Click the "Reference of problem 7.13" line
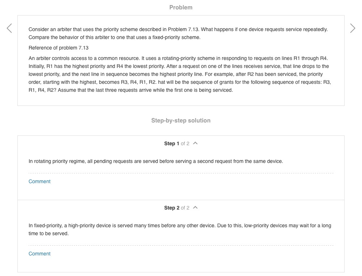The height and width of the screenshot is (276, 362). pyautogui.click(x=59, y=48)
